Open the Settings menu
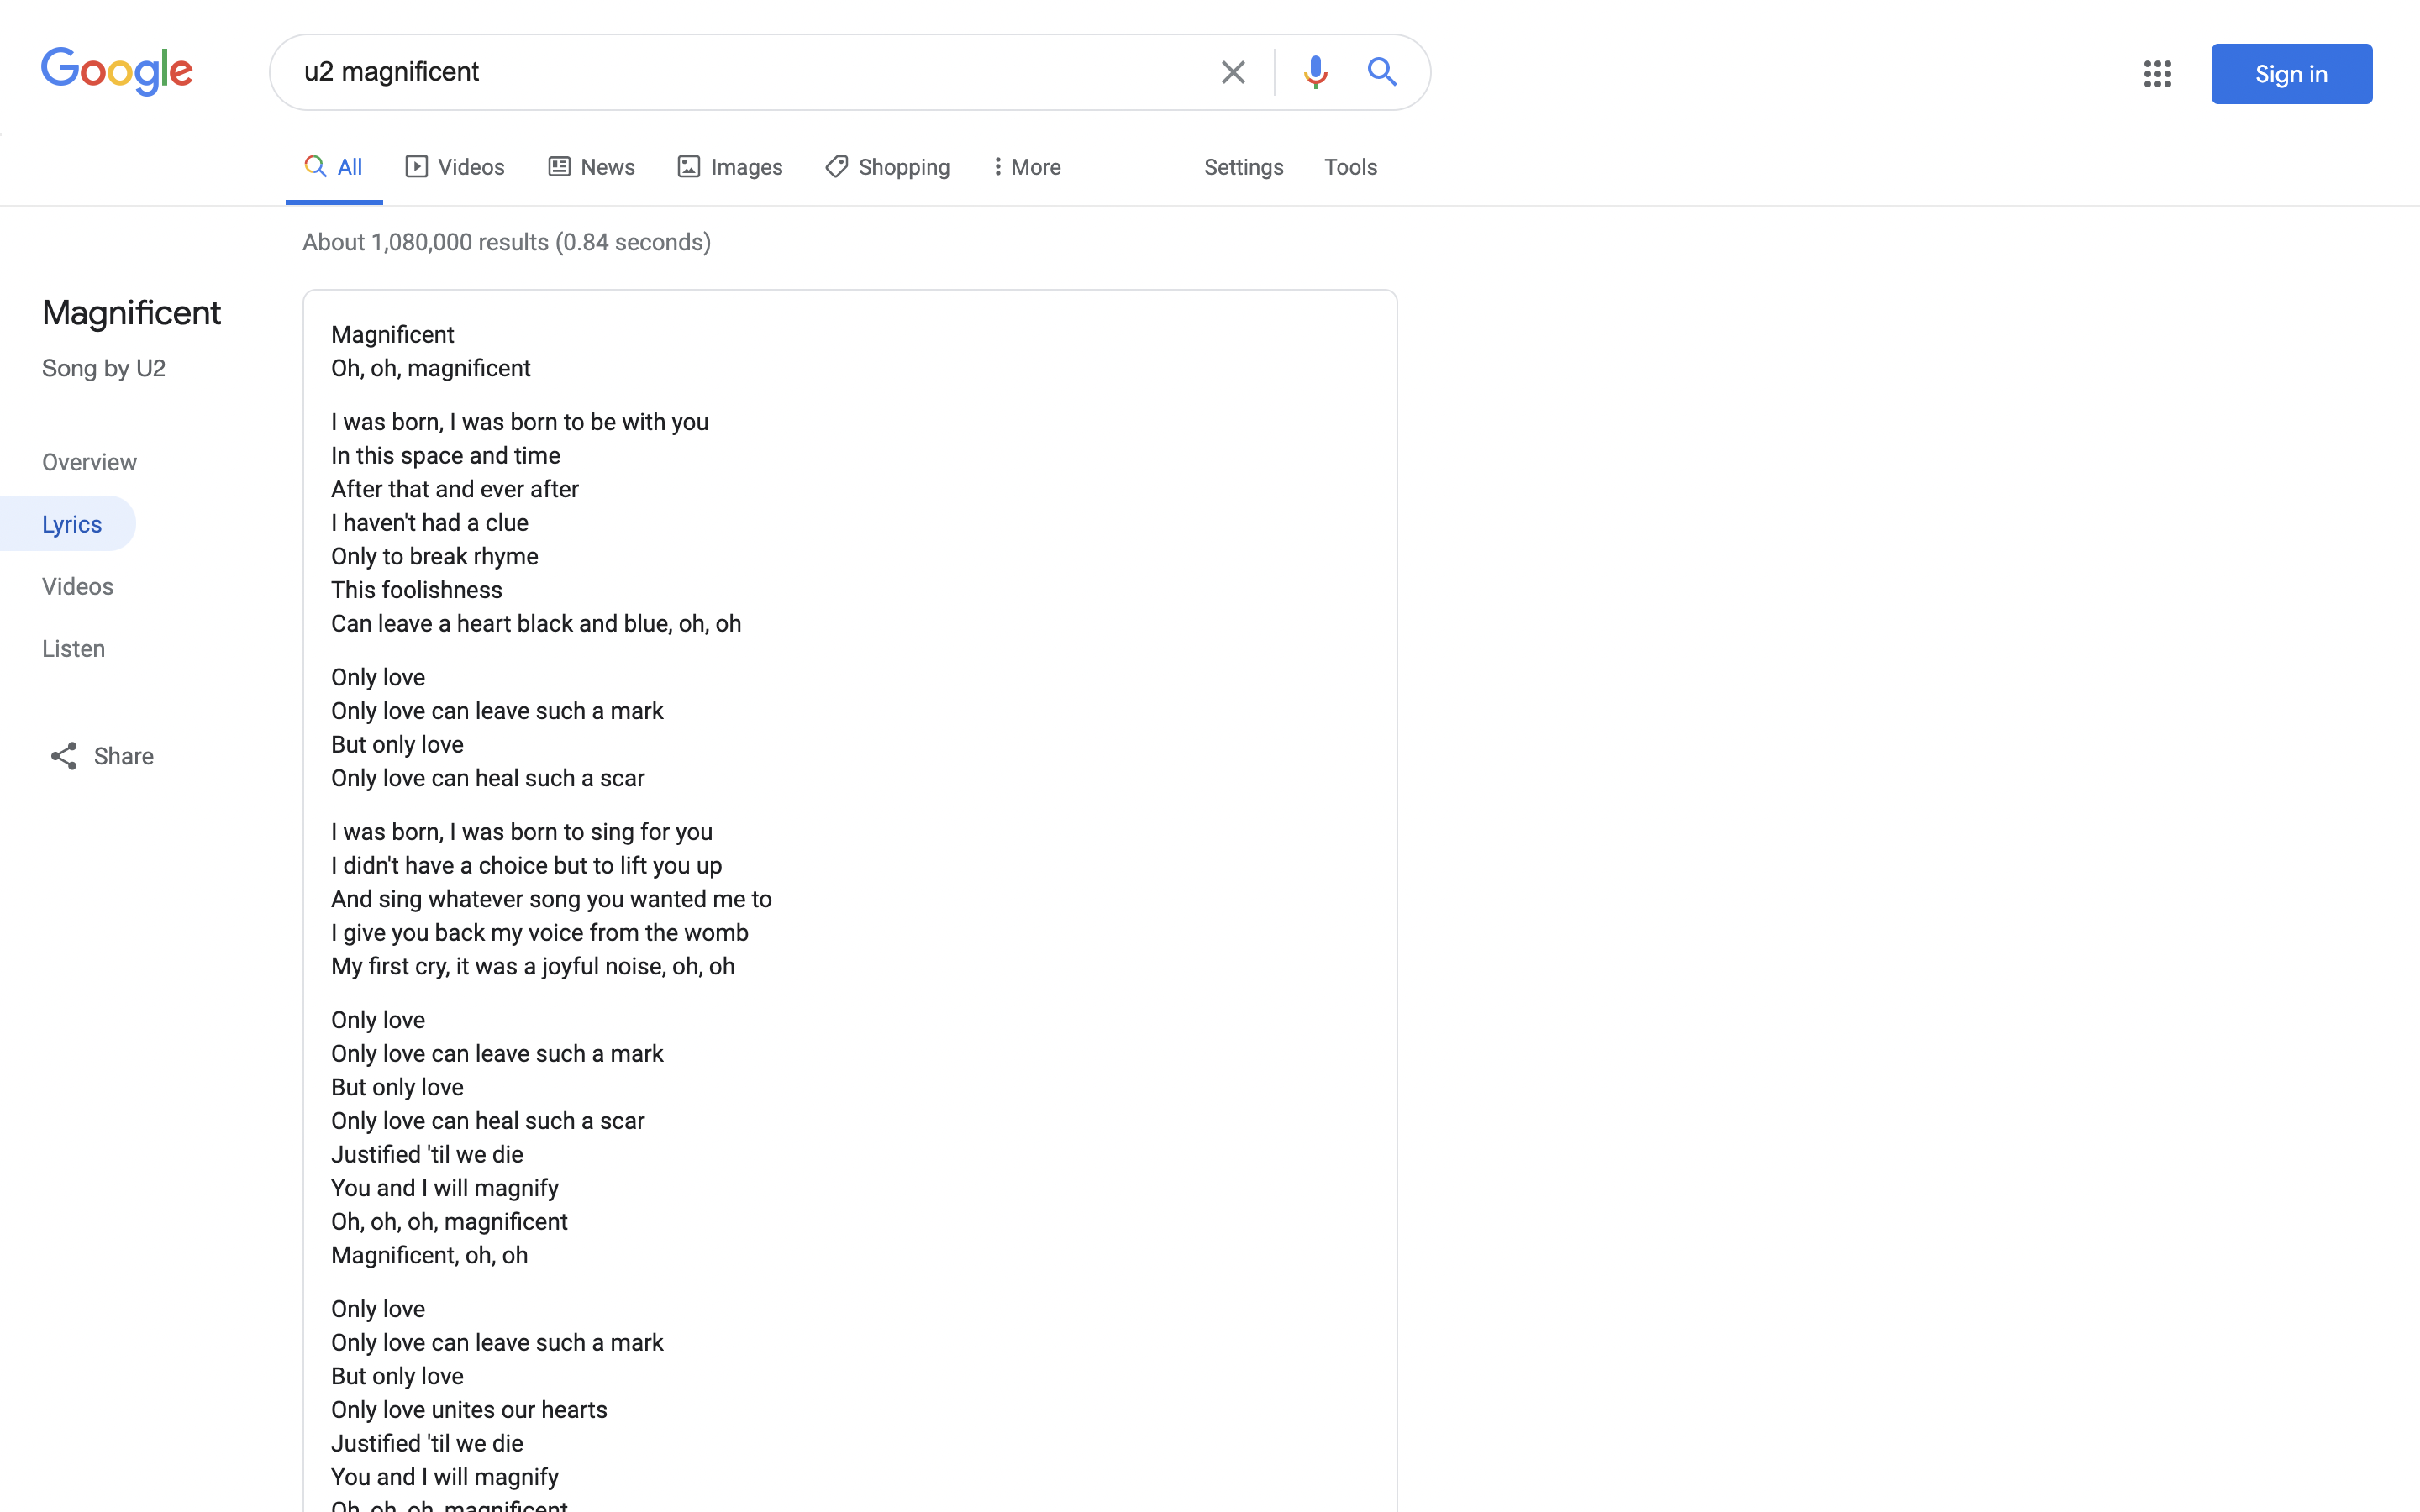Screen dimensions: 2420x1512 tap(1243, 167)
